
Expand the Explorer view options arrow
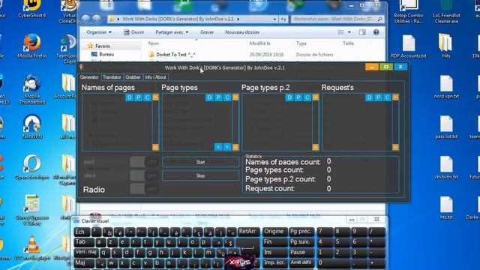coord(349,32)
